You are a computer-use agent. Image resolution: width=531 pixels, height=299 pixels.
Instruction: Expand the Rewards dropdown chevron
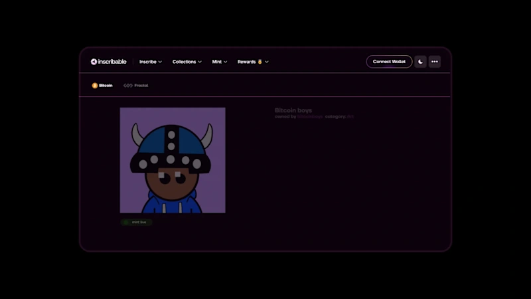[x=267, y=62]
